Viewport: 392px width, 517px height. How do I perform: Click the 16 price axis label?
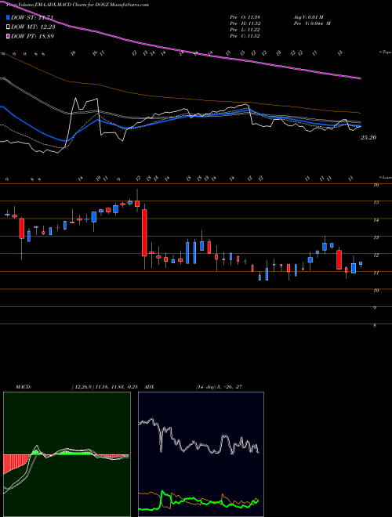point(376,185)
